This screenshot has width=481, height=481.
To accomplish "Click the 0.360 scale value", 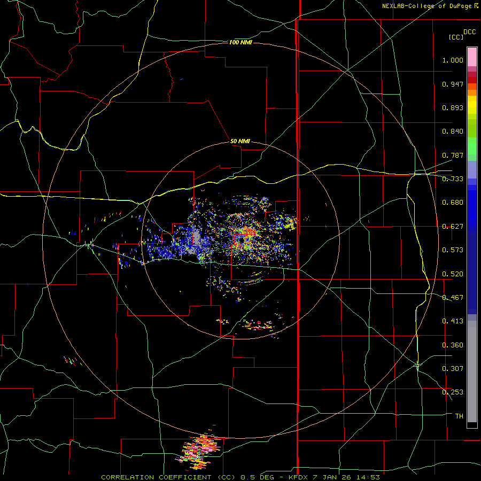I will 453,345.
